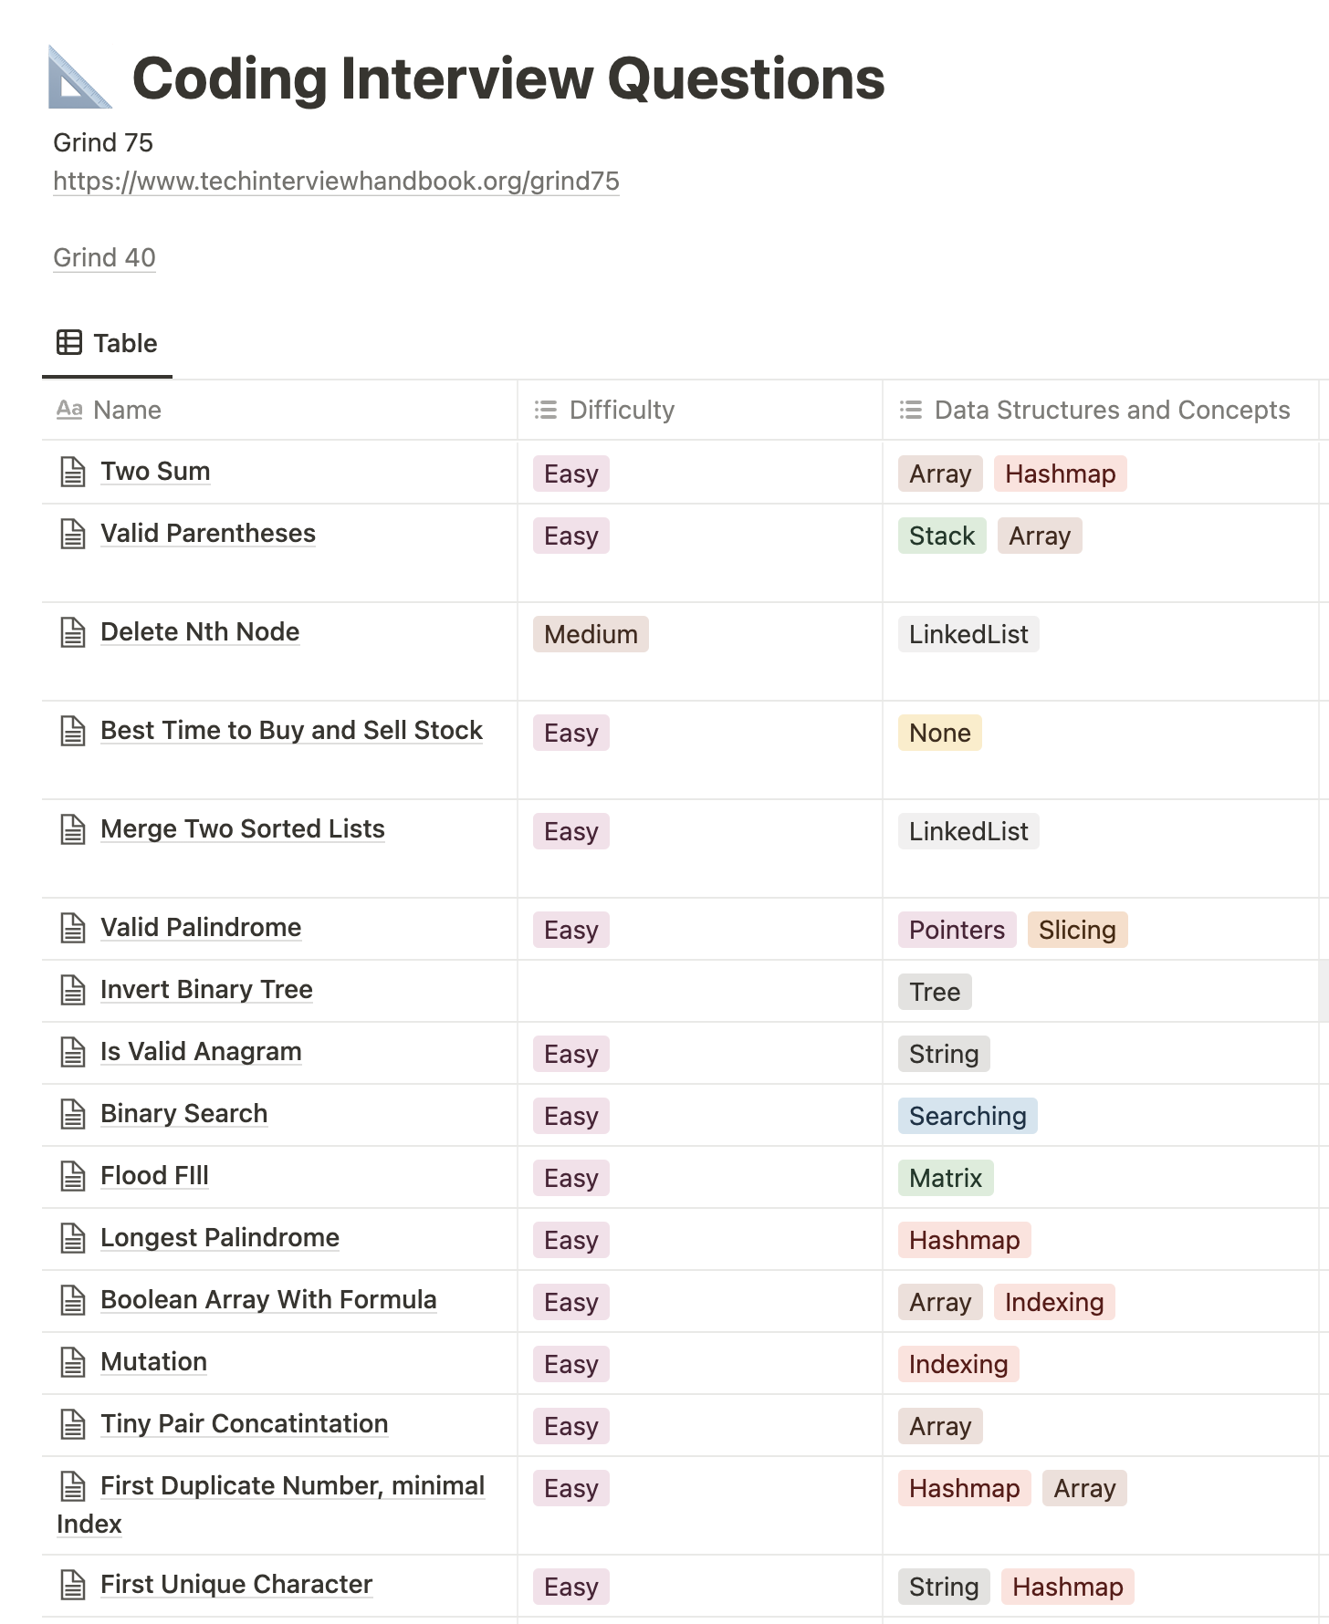The image size is (1329, 1624).
Task: Open the Grind 40 link
Action: pos(104,257)
